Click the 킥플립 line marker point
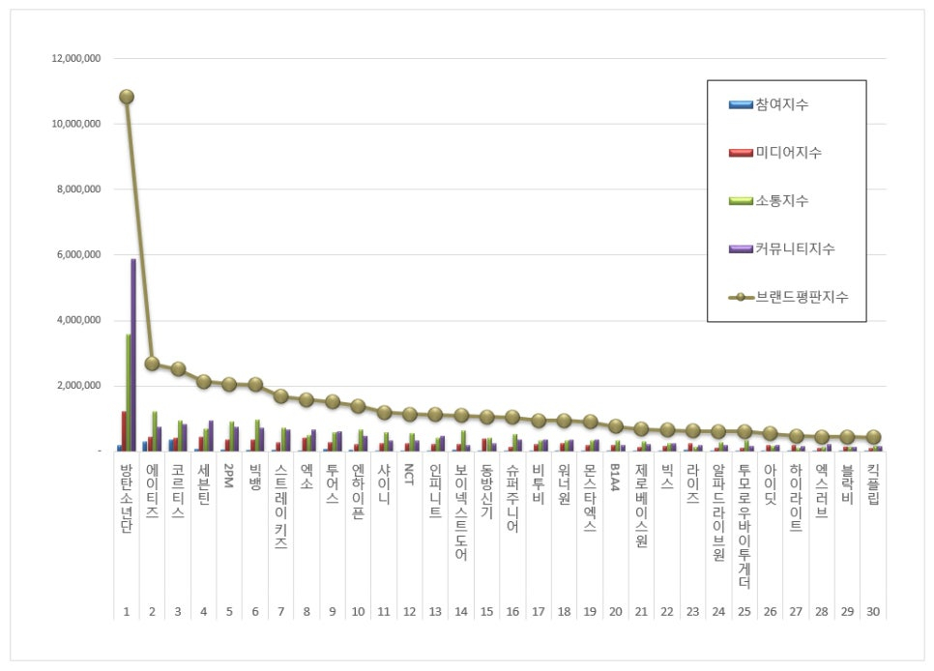The height and width of the screenshot is (671, 934). click(873, 437)
